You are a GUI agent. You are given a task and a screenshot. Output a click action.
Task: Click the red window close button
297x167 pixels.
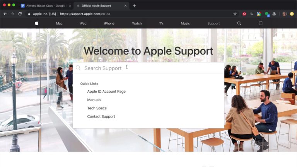[4, 5]
